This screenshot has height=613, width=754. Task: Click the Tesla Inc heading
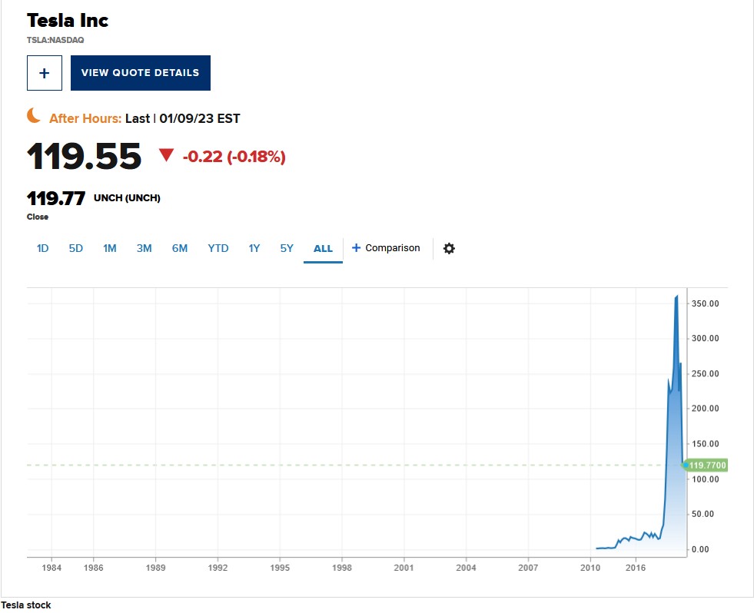point(68,21)
